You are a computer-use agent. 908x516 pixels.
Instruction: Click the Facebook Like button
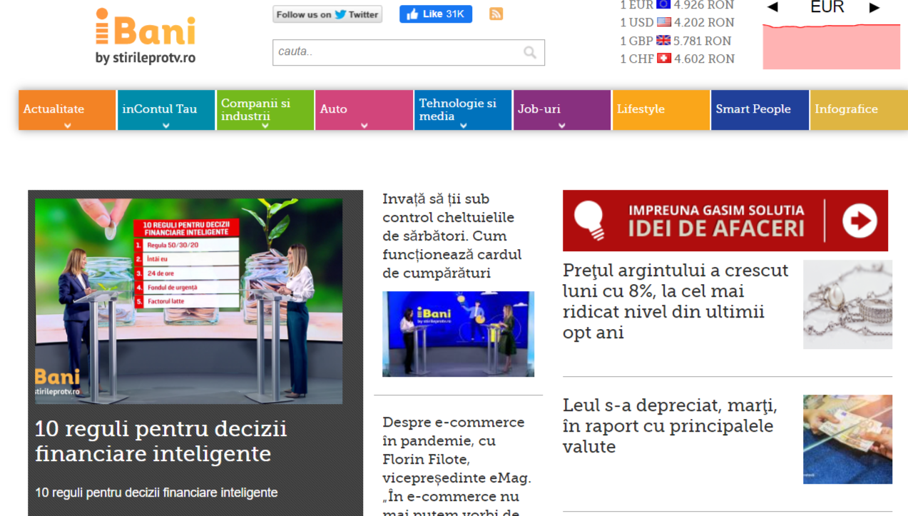pos(435,14)
